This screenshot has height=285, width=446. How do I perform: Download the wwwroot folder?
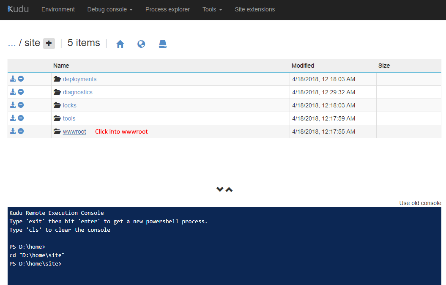pos(13,132)
